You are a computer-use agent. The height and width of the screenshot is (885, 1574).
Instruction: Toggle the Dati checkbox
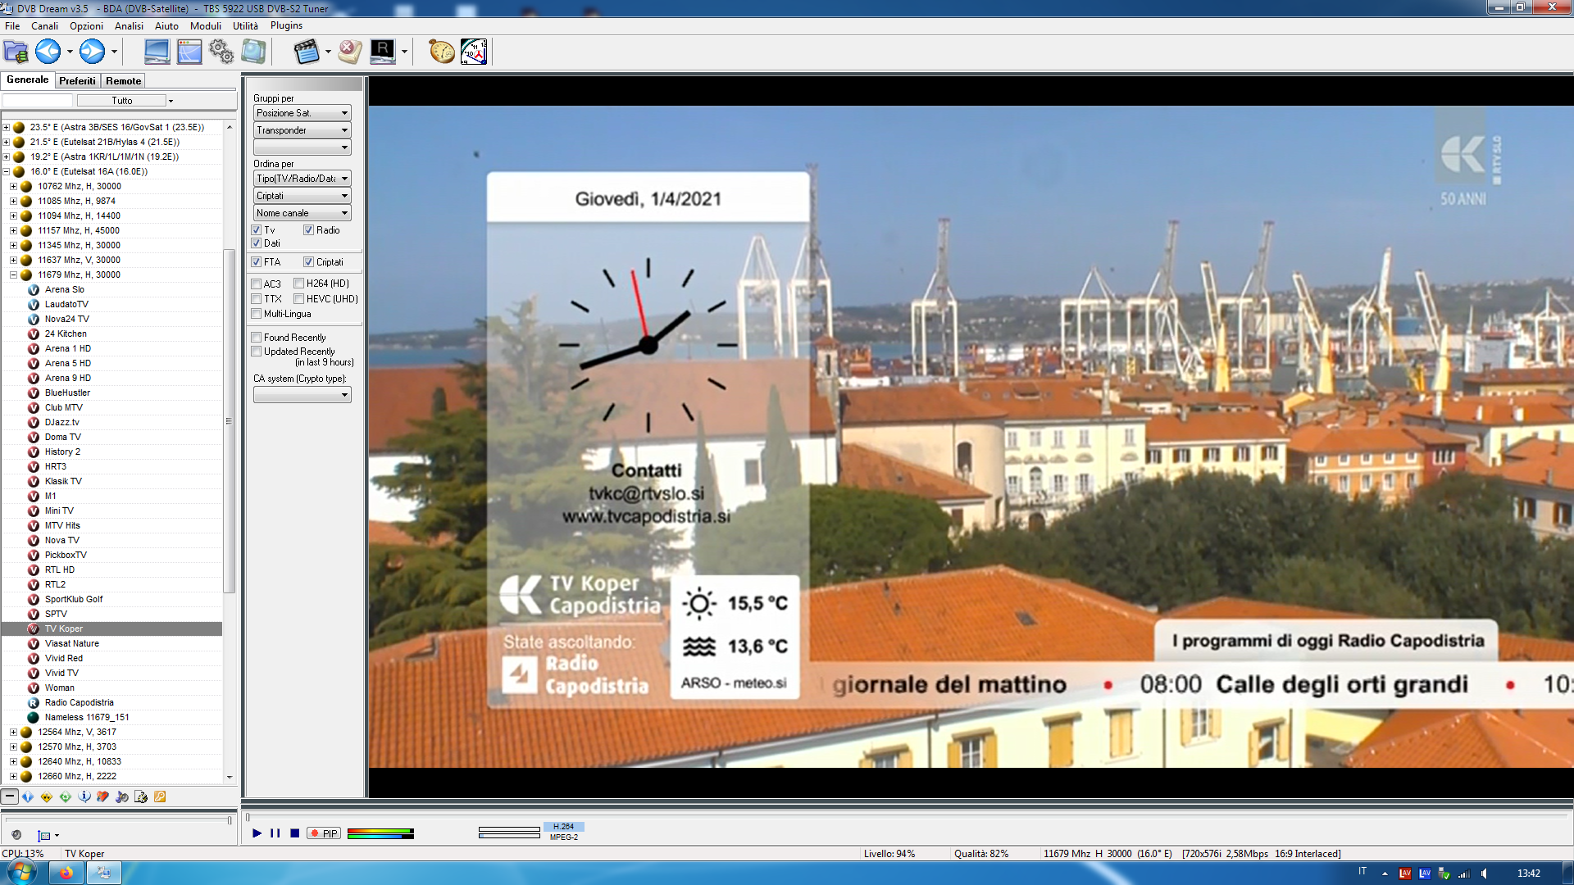[257, 243]
